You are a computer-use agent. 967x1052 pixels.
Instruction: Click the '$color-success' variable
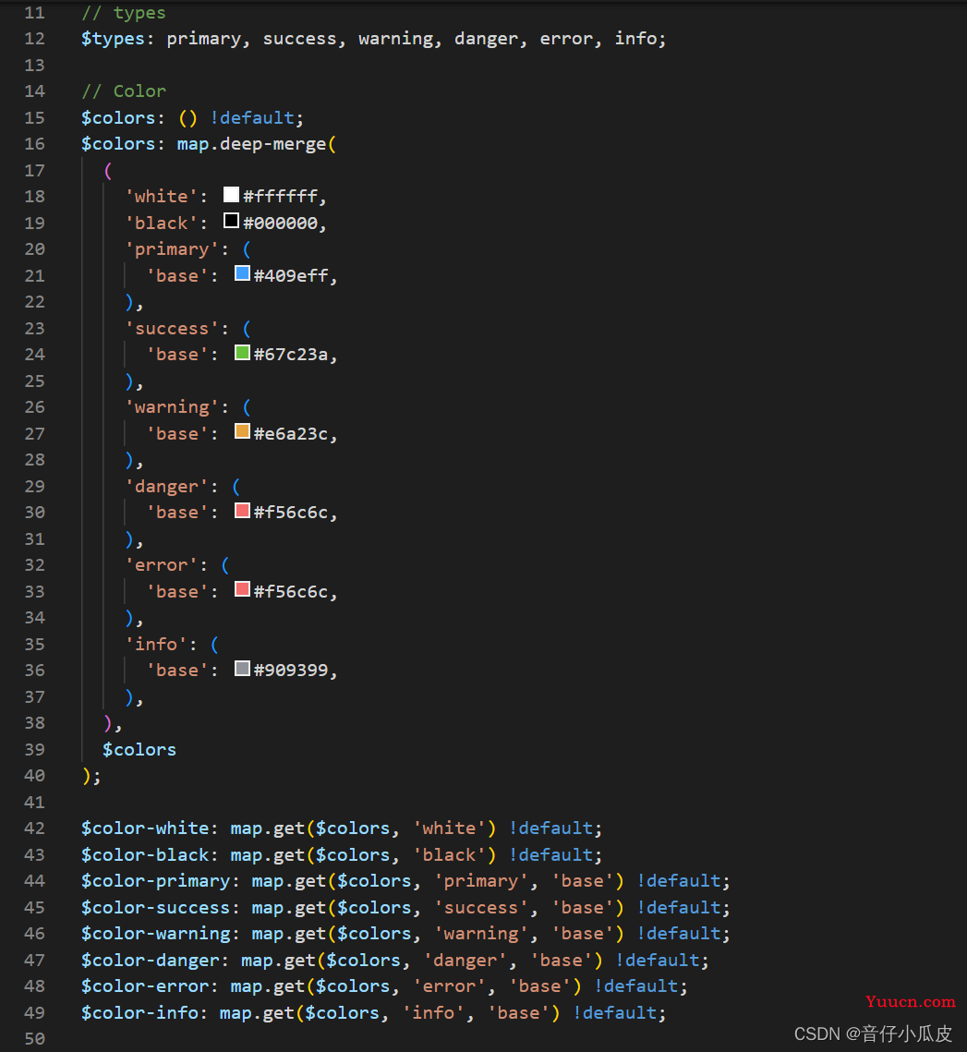(x=156, y=907)
